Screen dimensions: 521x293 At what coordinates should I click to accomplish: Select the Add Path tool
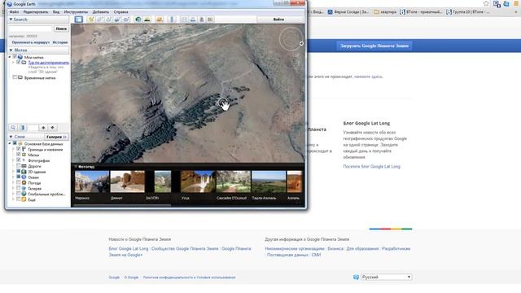coord(108,20)
